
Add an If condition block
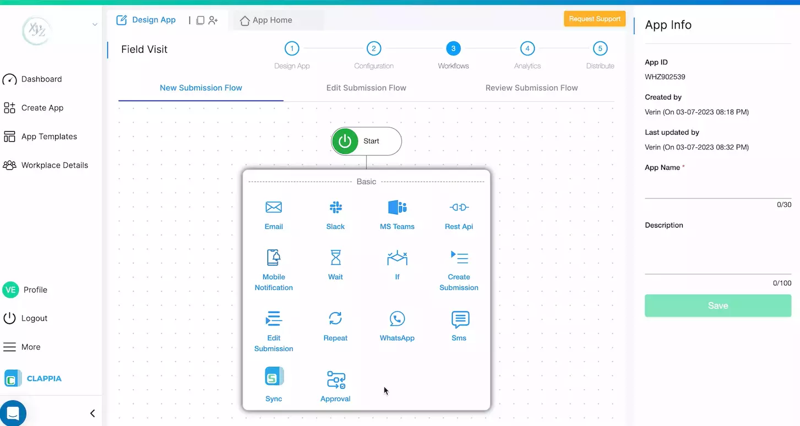[397, 265]
